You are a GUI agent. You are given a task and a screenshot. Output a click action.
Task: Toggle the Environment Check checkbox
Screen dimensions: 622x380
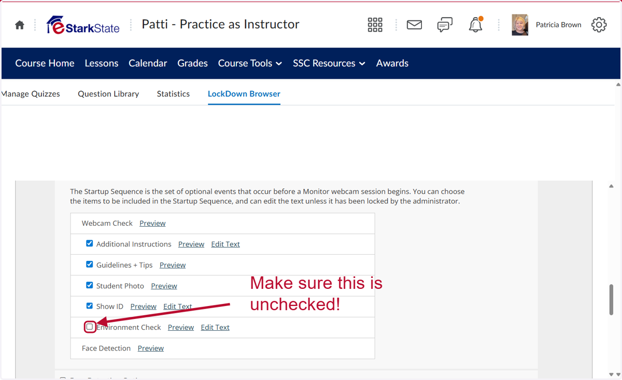tap(90, 327)
